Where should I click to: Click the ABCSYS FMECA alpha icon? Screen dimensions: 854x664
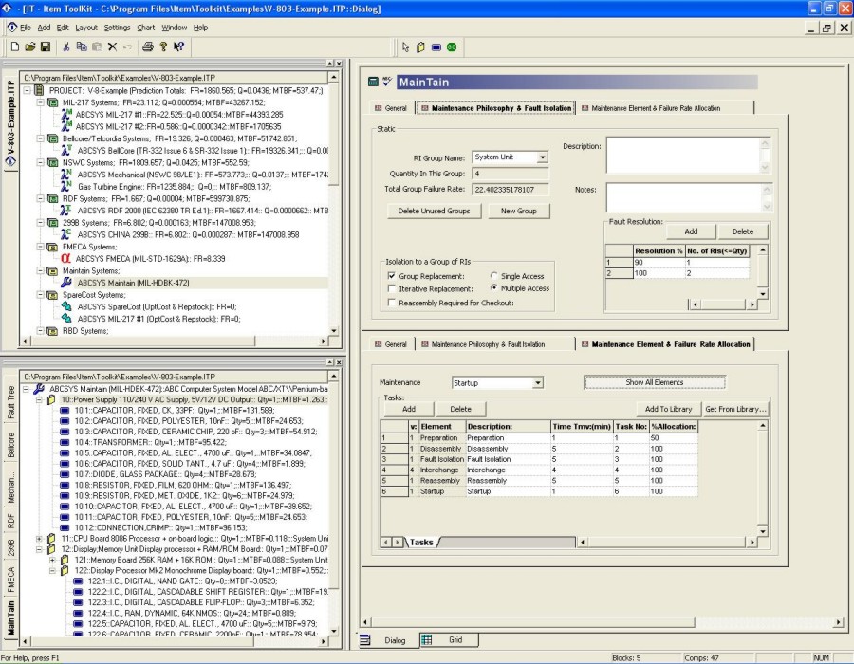click(65, 259)
